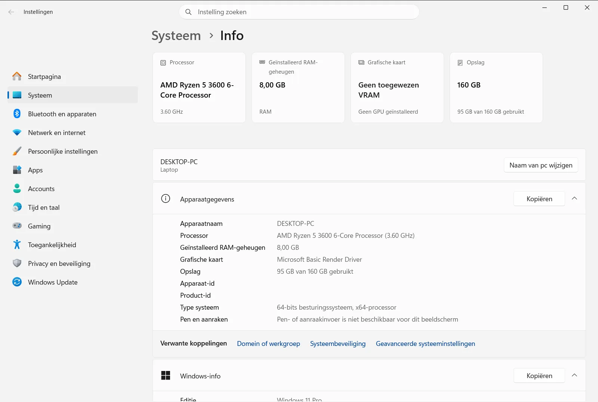Collapse the Windows-info section chevron
The image size is (598, 402).
click(574, 375)
